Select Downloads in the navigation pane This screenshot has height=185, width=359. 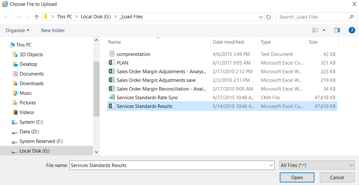[x=31, y=84]
